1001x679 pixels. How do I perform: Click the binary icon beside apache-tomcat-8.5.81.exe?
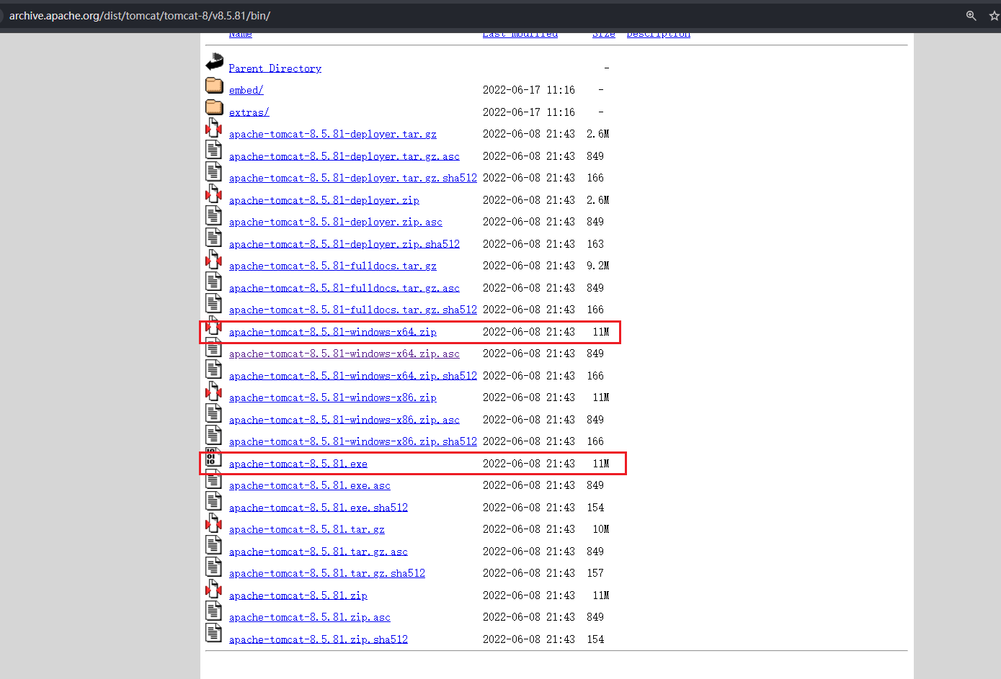coord(213,458)
